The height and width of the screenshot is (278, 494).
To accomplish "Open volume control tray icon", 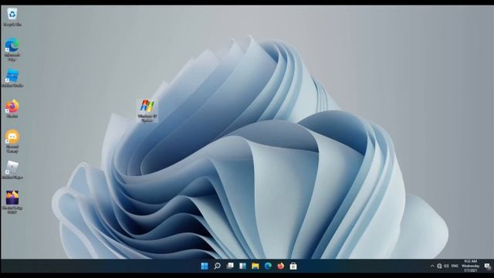I will pos(446,266).
